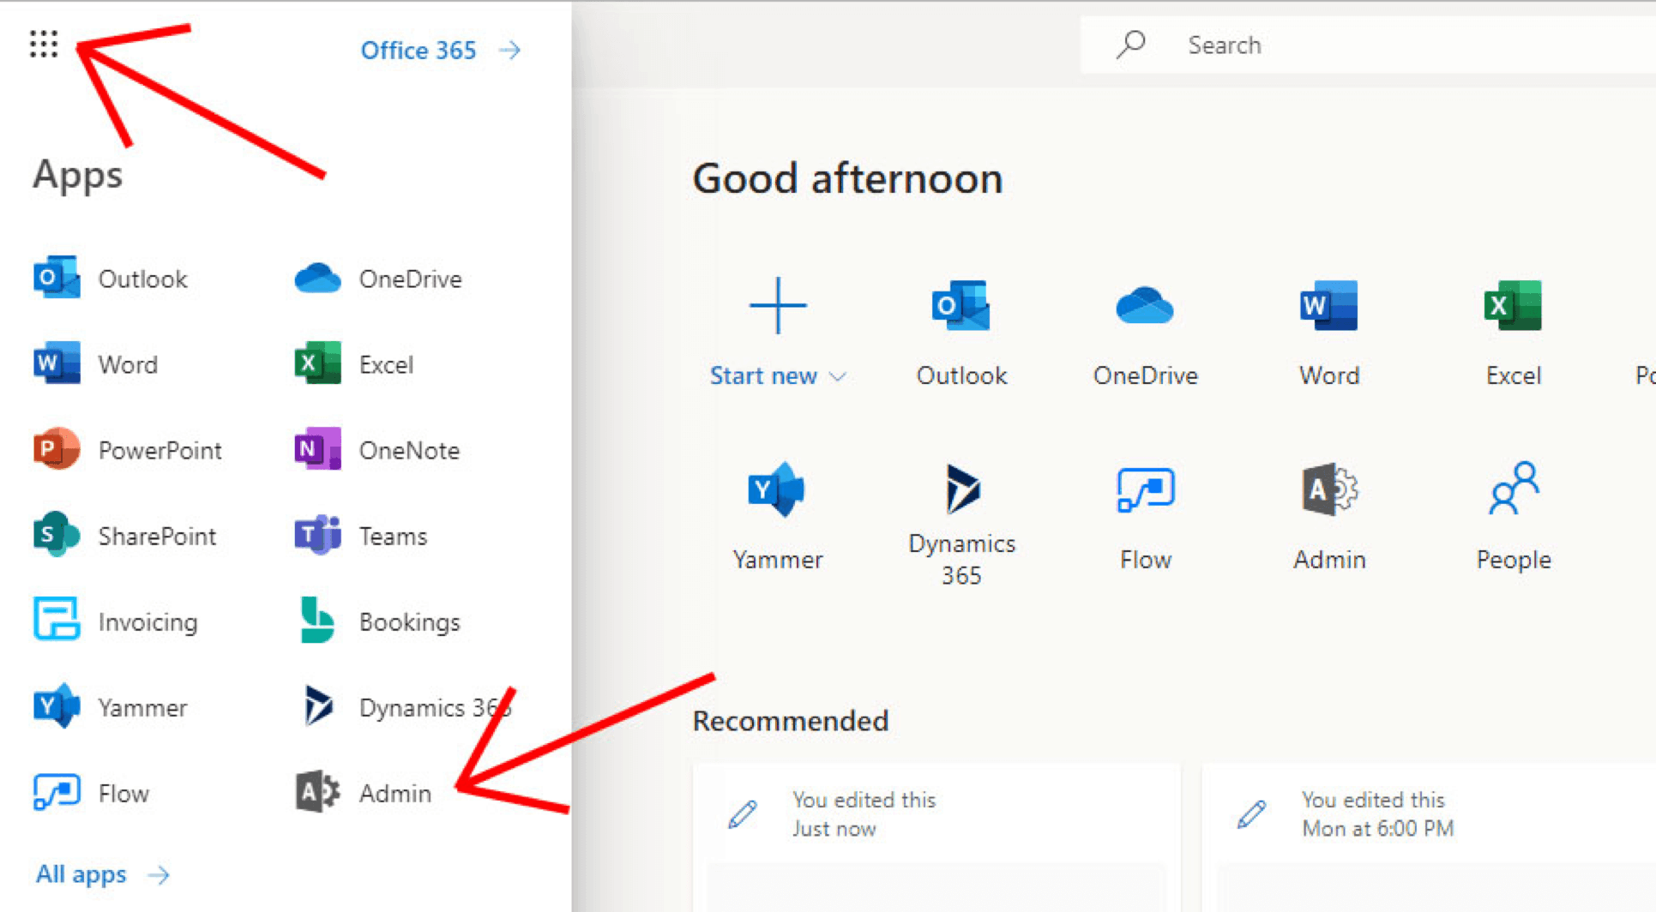Click the OneNote label in Apps list
The image size is (1656, 912).
coord(409,450)
